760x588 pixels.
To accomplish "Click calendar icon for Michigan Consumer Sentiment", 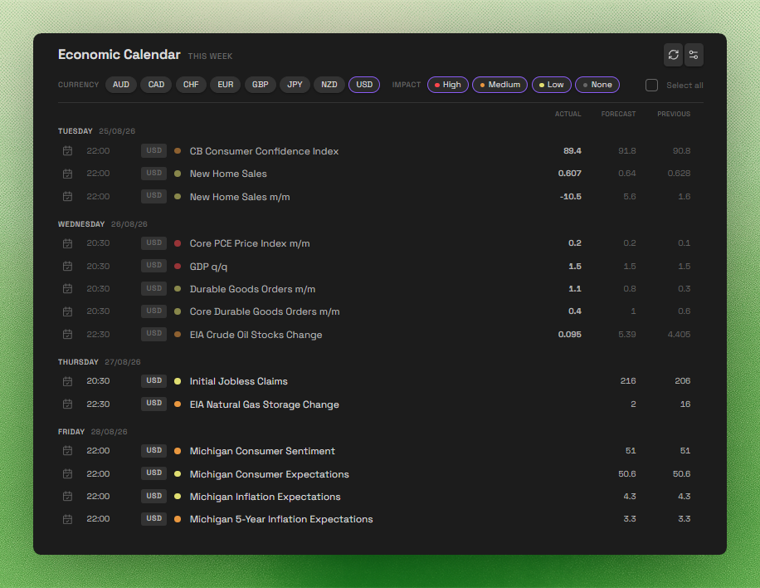I will (x=67, y=451).
